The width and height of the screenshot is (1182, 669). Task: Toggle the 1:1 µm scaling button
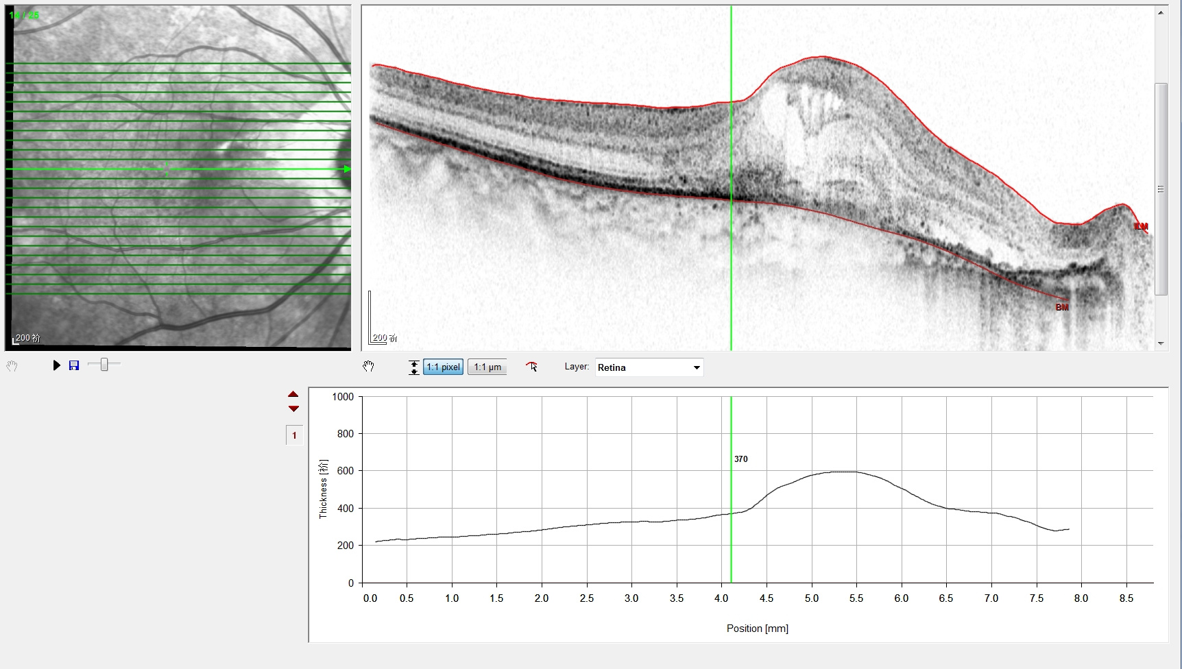pos(487,367)
